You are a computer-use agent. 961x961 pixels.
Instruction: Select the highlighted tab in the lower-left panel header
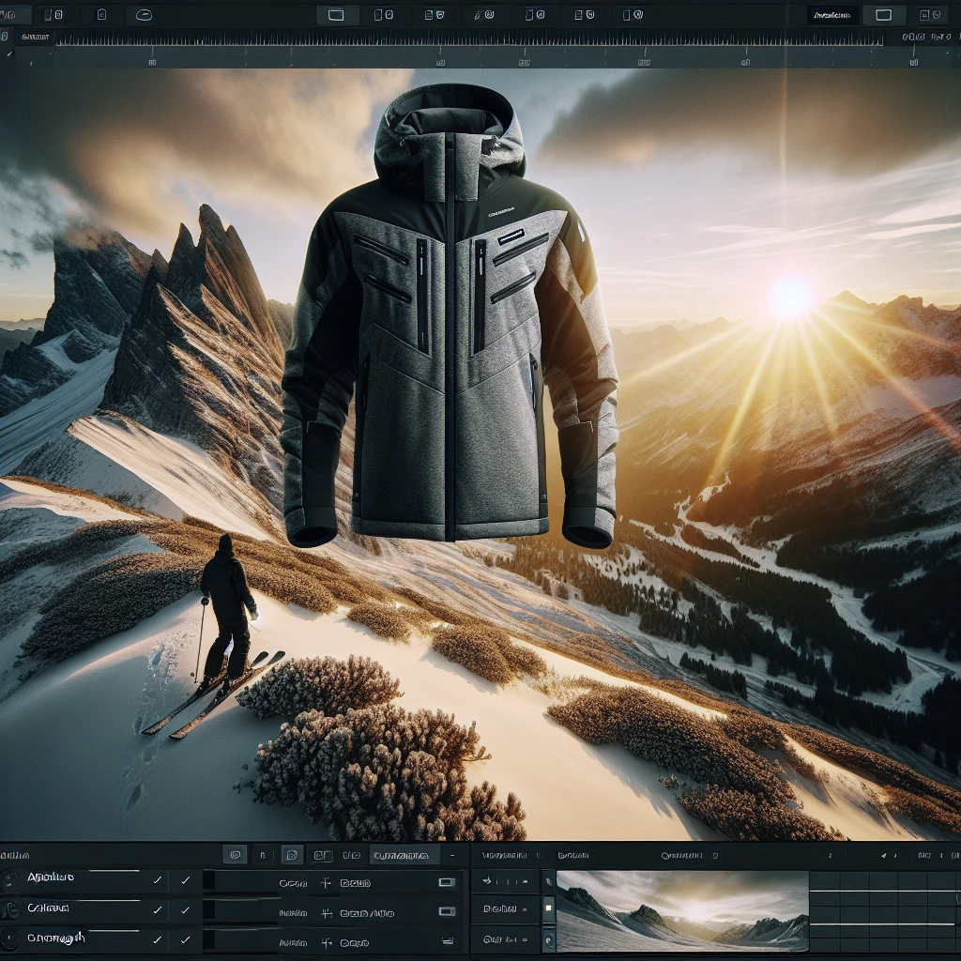(404, 855)
